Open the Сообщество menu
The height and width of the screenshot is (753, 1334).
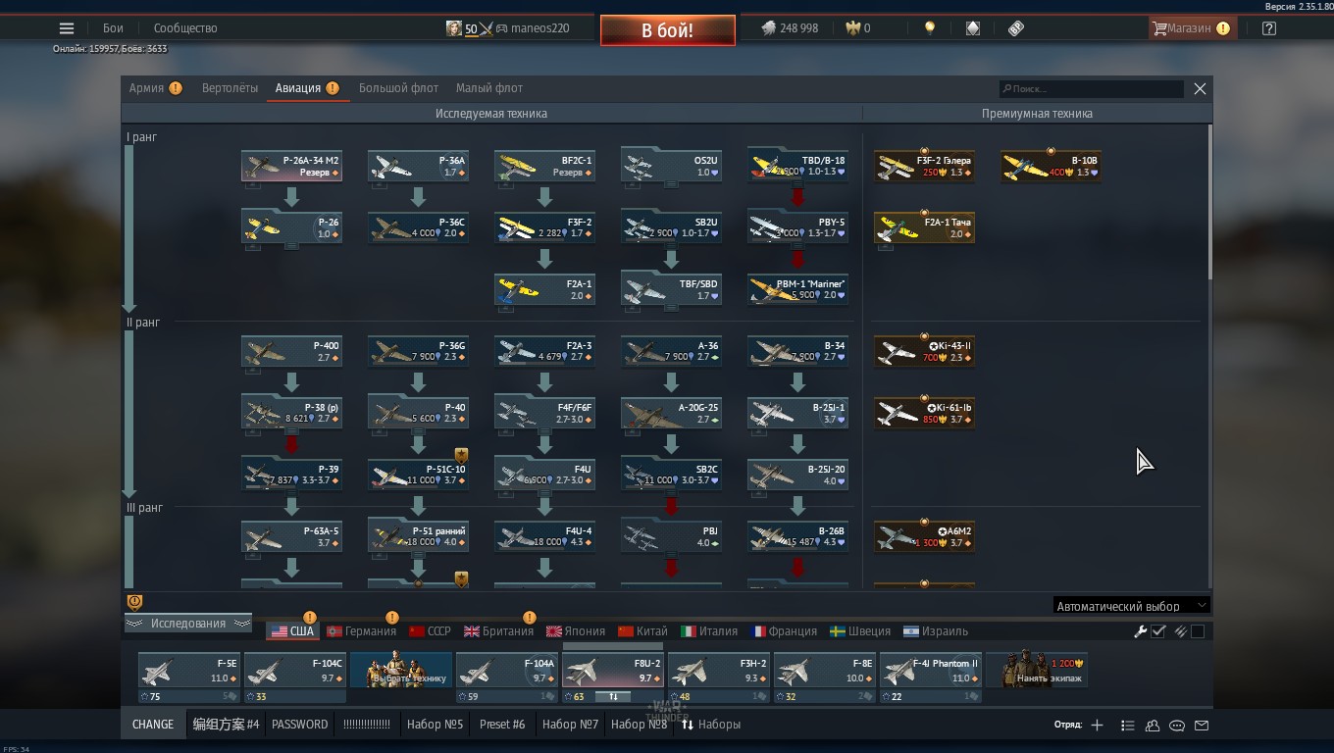point(185,28)
